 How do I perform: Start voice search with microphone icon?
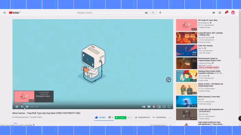[160, 13]
